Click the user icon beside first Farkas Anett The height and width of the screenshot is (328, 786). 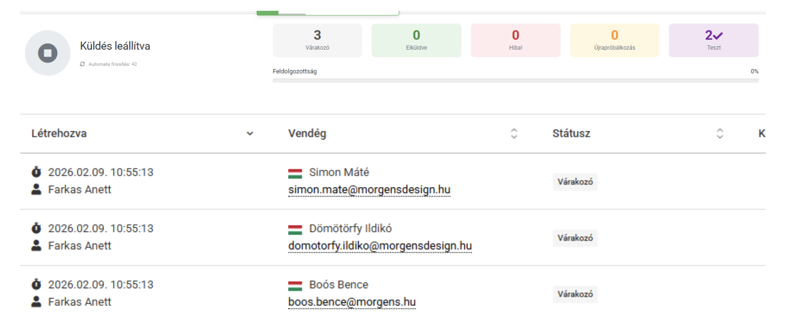(37, 189)
